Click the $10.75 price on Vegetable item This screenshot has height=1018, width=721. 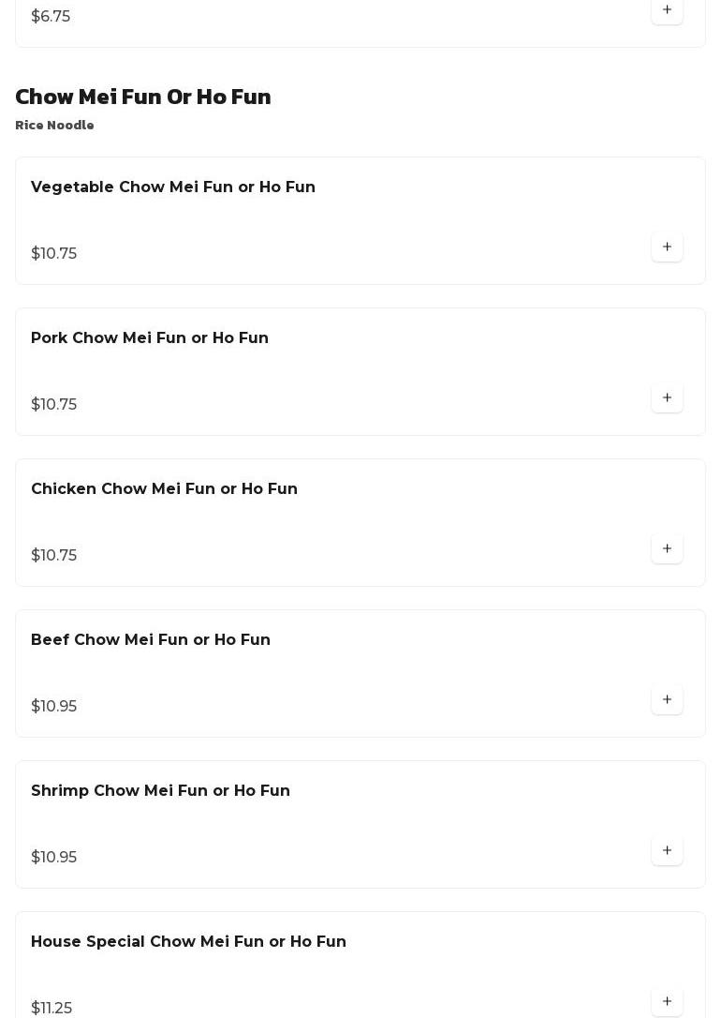(x=54, y=254)
